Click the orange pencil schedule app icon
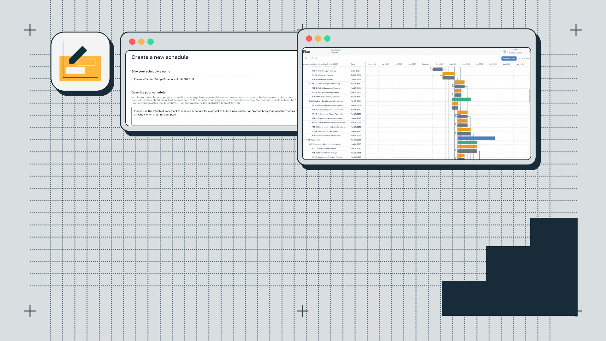606x341 pixels. click(x=80, y=62)
